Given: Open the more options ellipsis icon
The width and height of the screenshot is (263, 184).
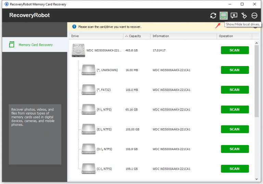Looking at the screenshot, I should pyautogui.click(x=254, y=16).
